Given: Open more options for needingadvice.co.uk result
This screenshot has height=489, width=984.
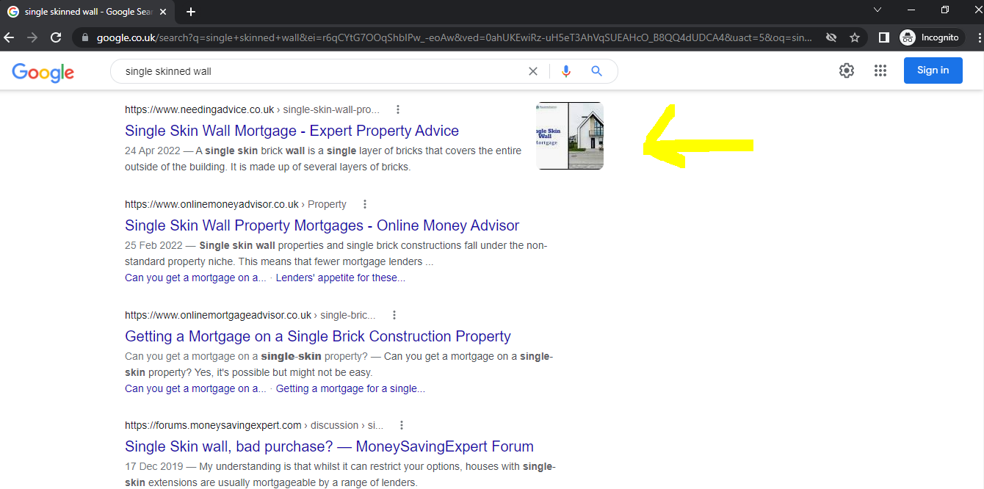Looking at the screenshot, I should click(398, 109).
